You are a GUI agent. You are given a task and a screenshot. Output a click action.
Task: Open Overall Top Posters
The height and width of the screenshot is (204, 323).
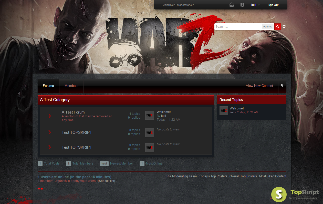(x=243, y=176)
